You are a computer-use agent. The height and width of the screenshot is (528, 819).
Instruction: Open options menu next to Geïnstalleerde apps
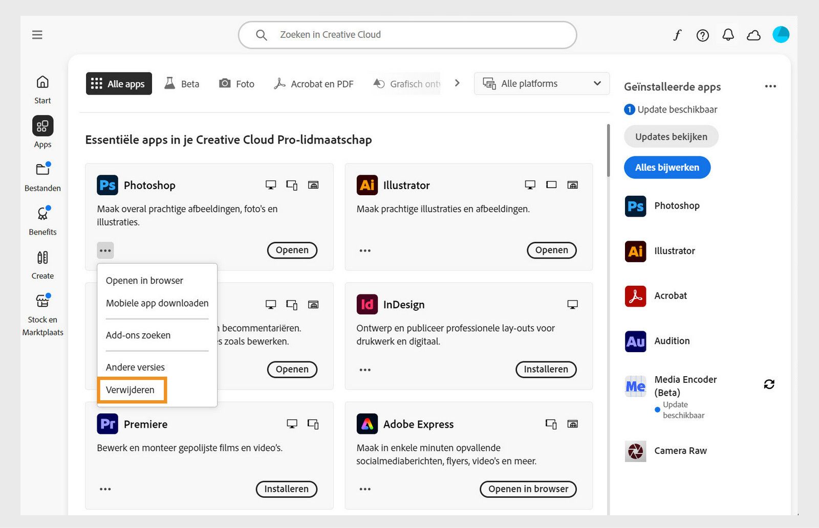point(770,86)
